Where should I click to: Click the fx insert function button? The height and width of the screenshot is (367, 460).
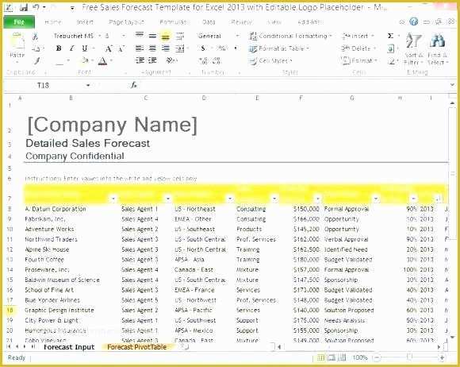tap(134, 85)
